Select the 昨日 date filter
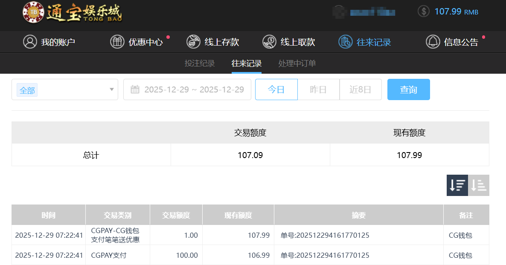506x265 pixels. coord(318,89)
